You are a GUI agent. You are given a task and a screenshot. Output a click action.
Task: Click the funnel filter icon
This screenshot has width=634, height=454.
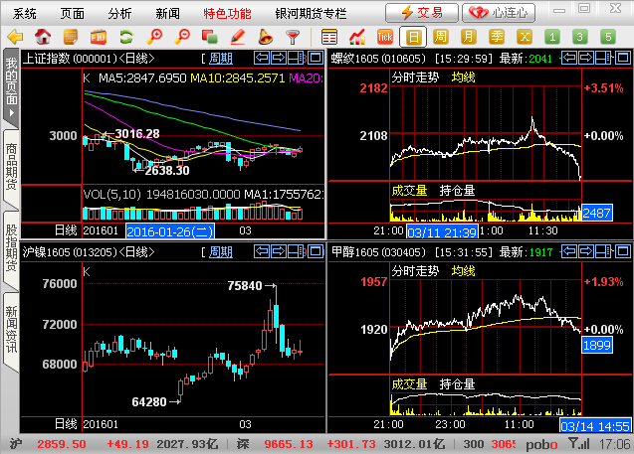[x=293, y=37]
